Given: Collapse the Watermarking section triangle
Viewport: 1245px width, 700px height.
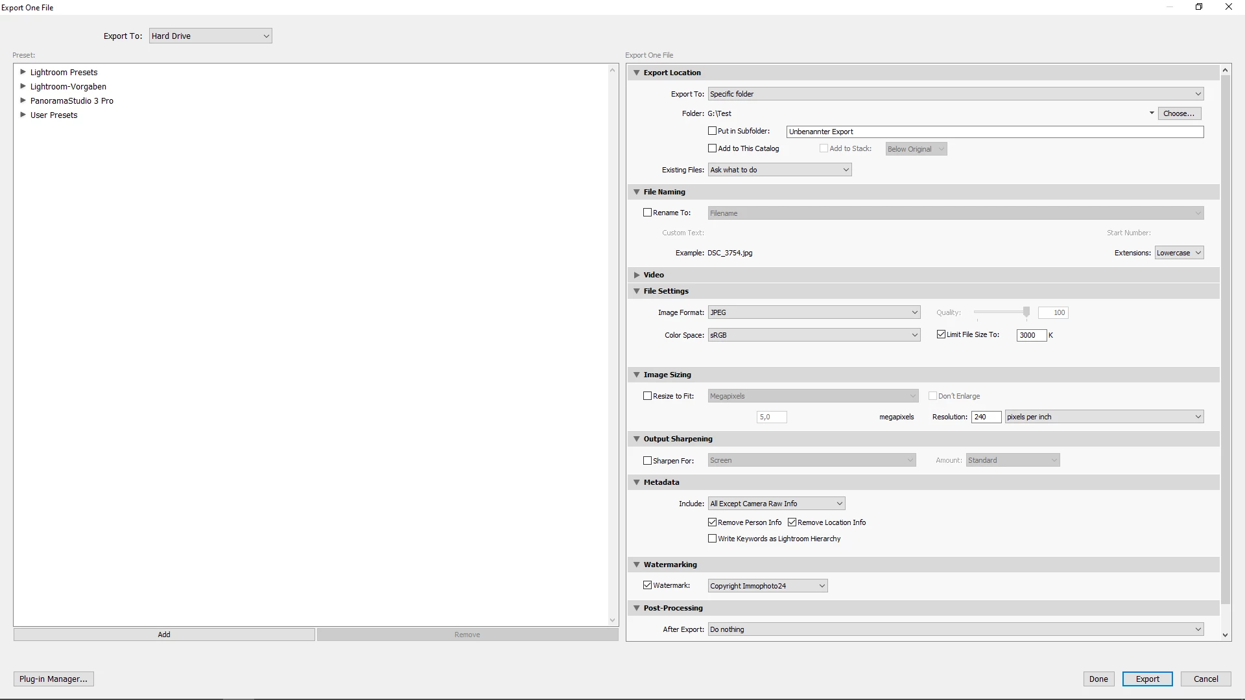Looking at the screenshot, I should tap(636, 565).
